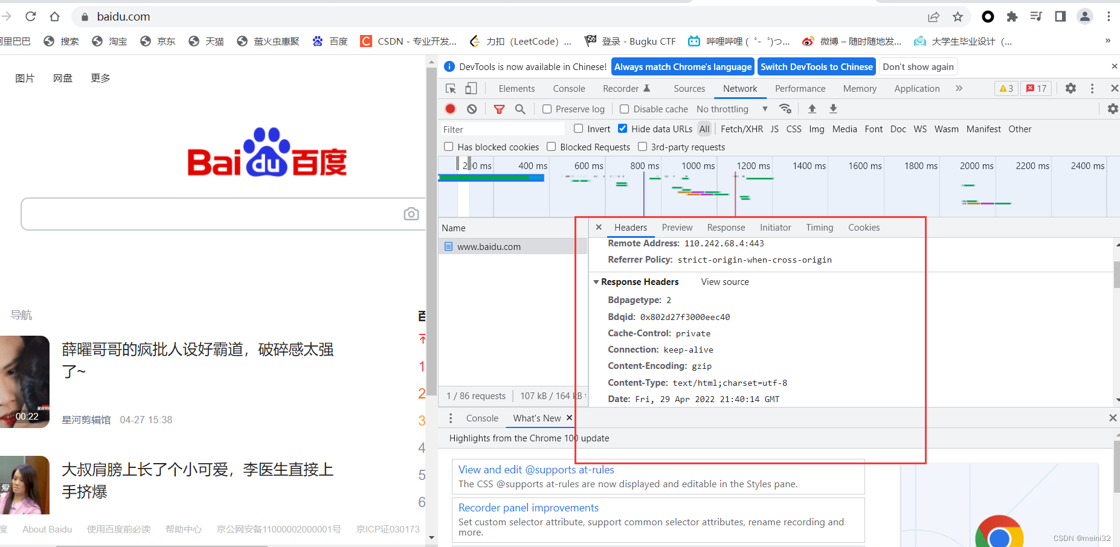This screenshot has height=547, width=1120.
Task: Open network search magnifier
Action: pos(520,109)
